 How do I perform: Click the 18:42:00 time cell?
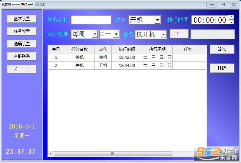(x=127, y=57)
